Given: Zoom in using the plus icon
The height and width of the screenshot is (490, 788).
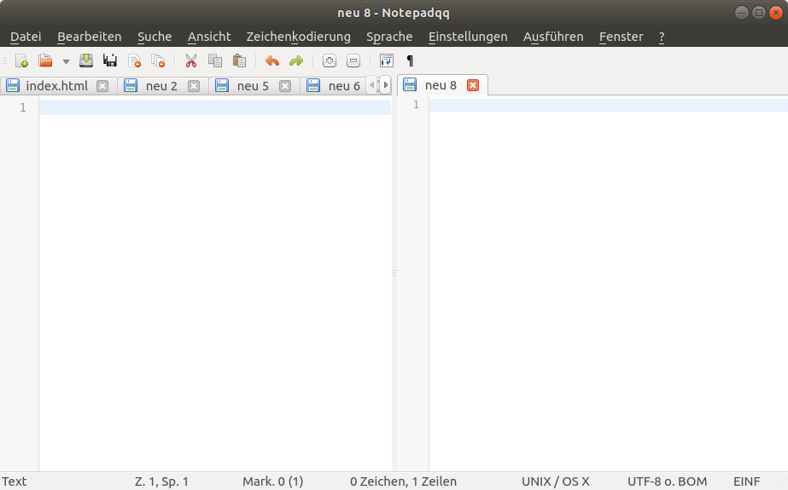Looking at the screenshot, I should pyautogui.click(x=330, y=61).
